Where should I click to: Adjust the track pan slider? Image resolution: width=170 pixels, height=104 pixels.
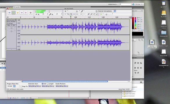11,31
